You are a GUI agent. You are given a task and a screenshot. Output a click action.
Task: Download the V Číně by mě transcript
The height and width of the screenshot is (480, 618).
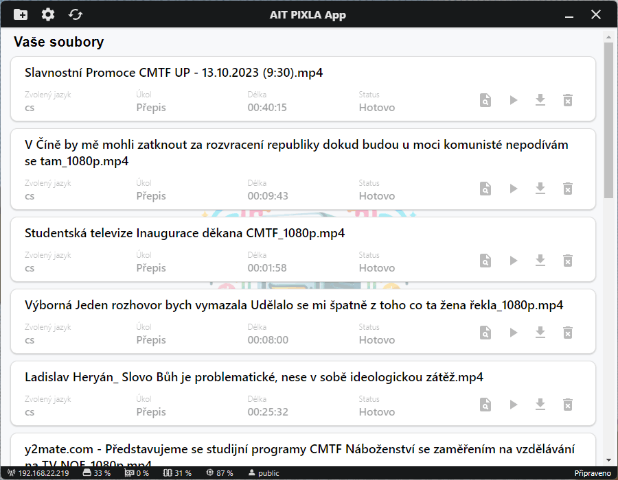(540, 189)
